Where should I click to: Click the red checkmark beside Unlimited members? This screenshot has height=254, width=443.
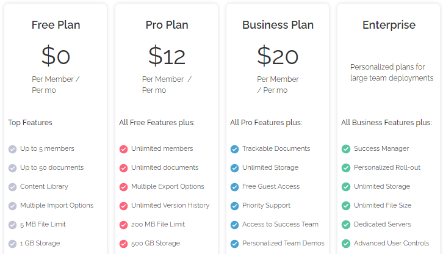(123, 149)
